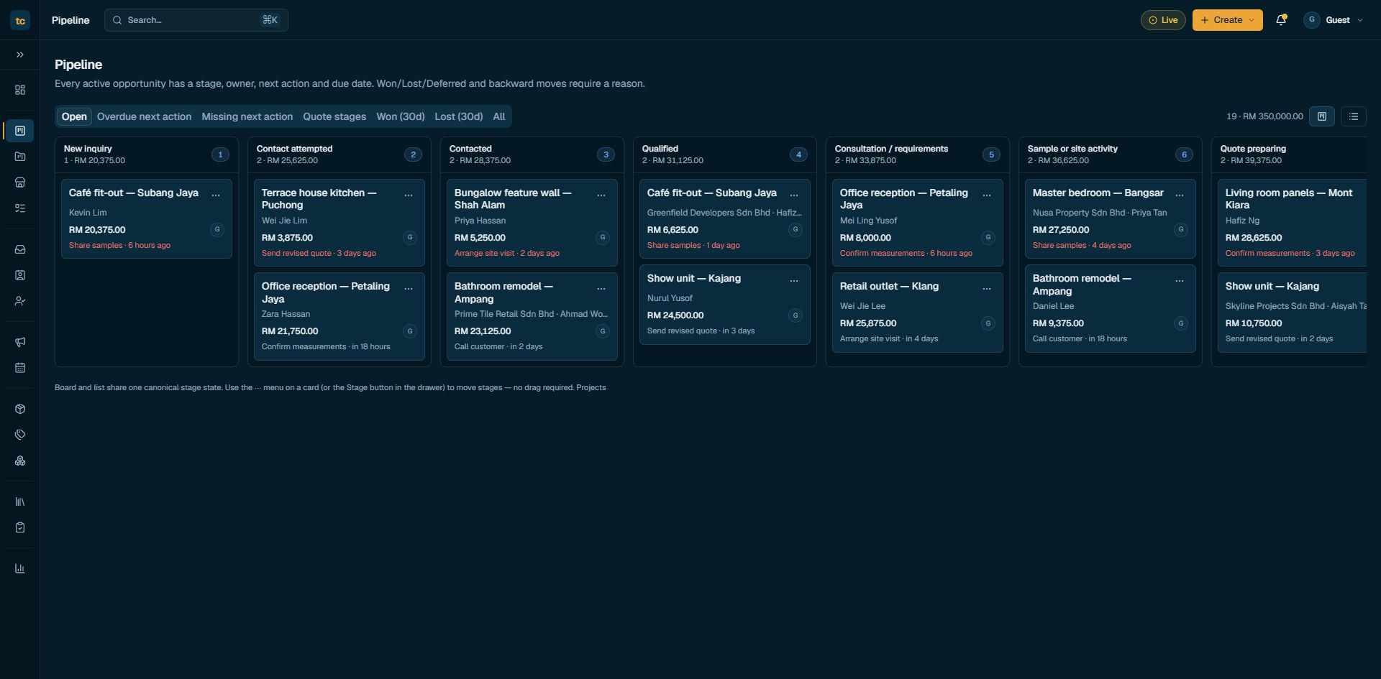This screenshot has width=1381, height=679.
Task: Click the tc logo in the top-left
Action: click(20, 20)
